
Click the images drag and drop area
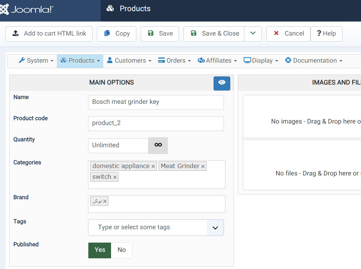[x=302, y=117]
